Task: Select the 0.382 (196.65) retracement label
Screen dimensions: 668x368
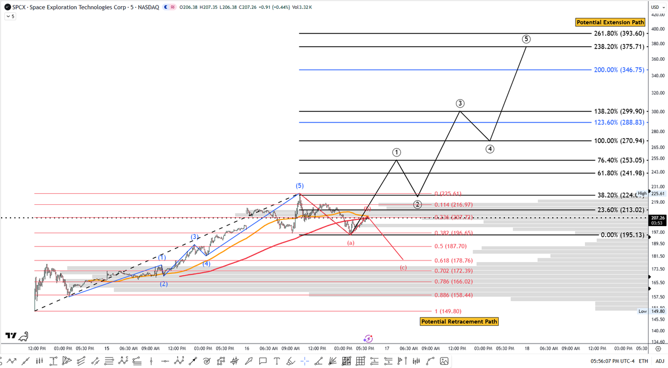Action: coord(454,233)
